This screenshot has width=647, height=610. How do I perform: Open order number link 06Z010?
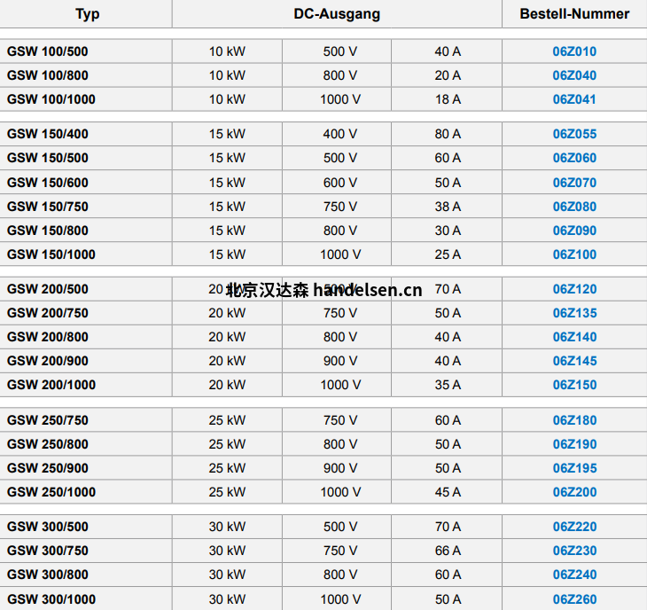pyautogui.click(x=574, y=51)
